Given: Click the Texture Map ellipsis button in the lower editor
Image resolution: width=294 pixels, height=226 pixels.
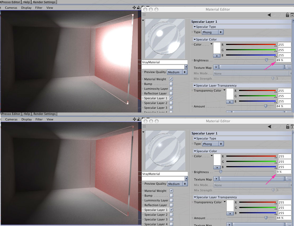Looking at the screenshot, I should point(289,179).
